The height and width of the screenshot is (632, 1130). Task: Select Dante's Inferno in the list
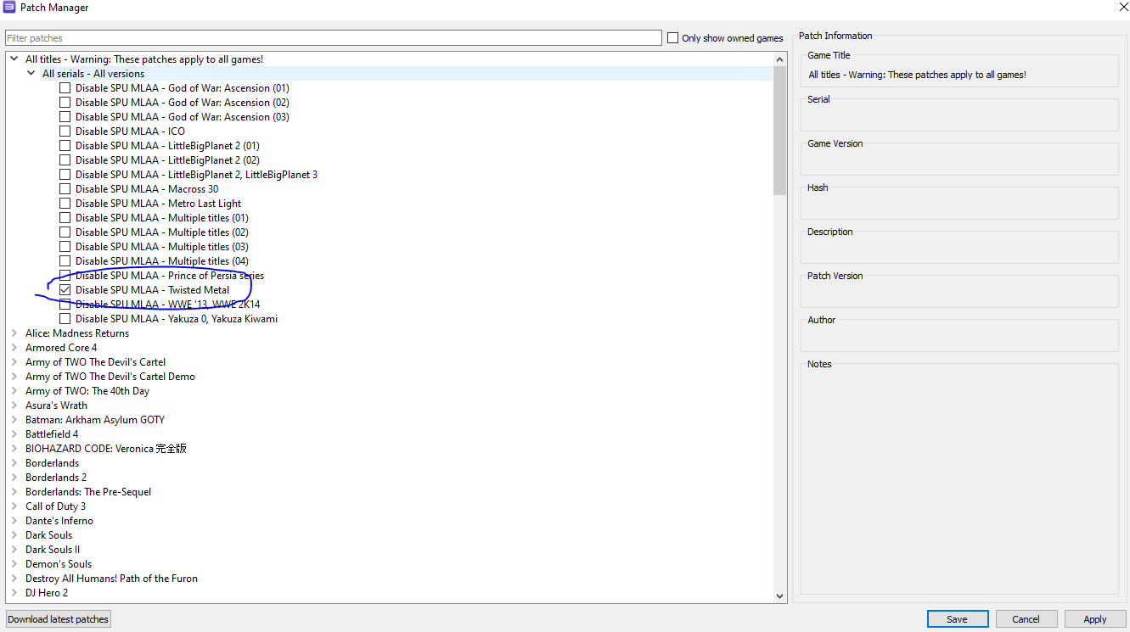pyautogui.click(x=59, y=521)
